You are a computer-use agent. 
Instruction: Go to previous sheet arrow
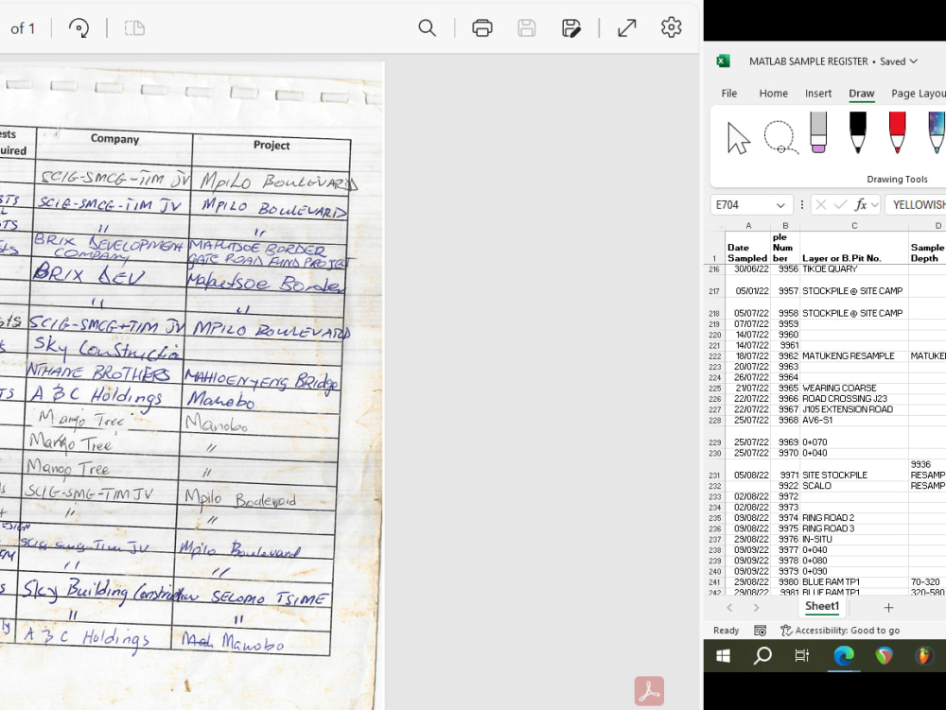[729, 608]
